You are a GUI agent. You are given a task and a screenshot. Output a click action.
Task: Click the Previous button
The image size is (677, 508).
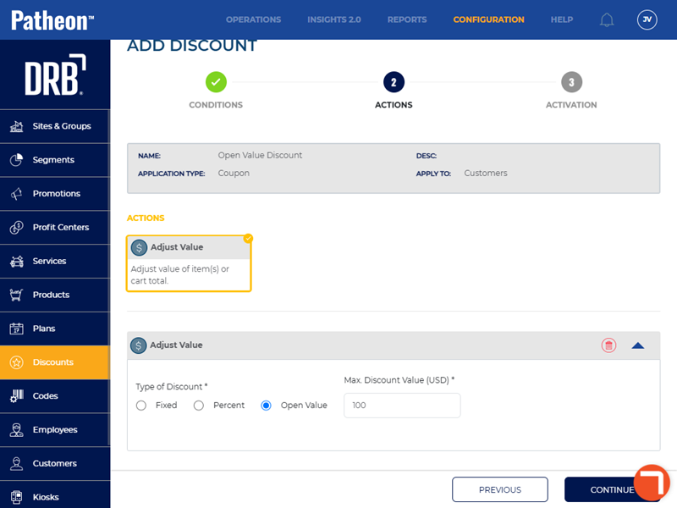click(x=500, y=489)
